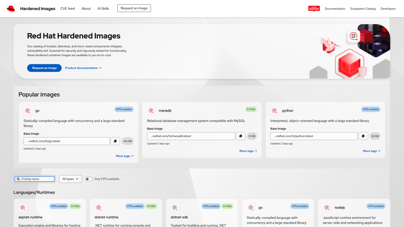Open Hardened Images home link
The image size is (404, 227).
pos(38,9)
